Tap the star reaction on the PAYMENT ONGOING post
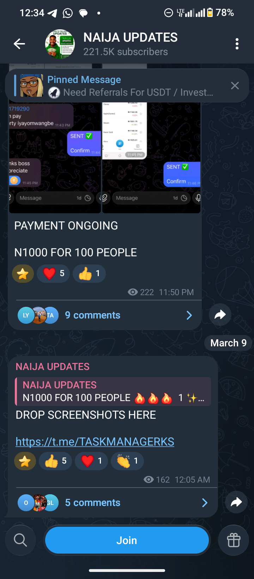This screenshot has height=579, width=254. (x=23, y=273)
